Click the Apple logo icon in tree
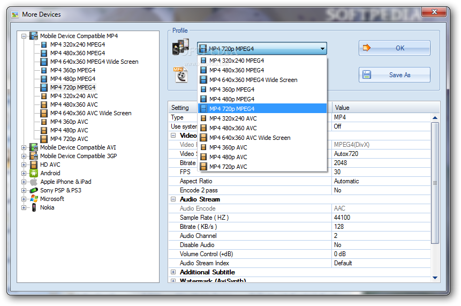The image size is (461, 306). [34, 182]
